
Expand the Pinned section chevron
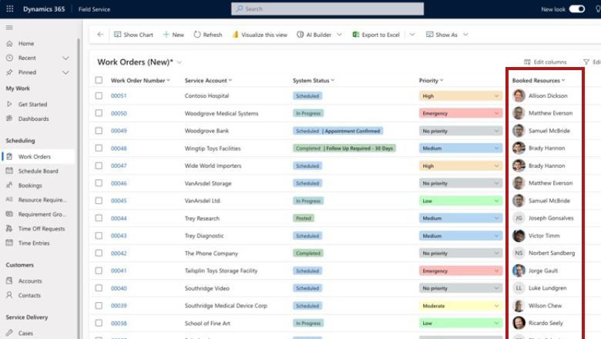pyautogui.click(x=66, y=72)
